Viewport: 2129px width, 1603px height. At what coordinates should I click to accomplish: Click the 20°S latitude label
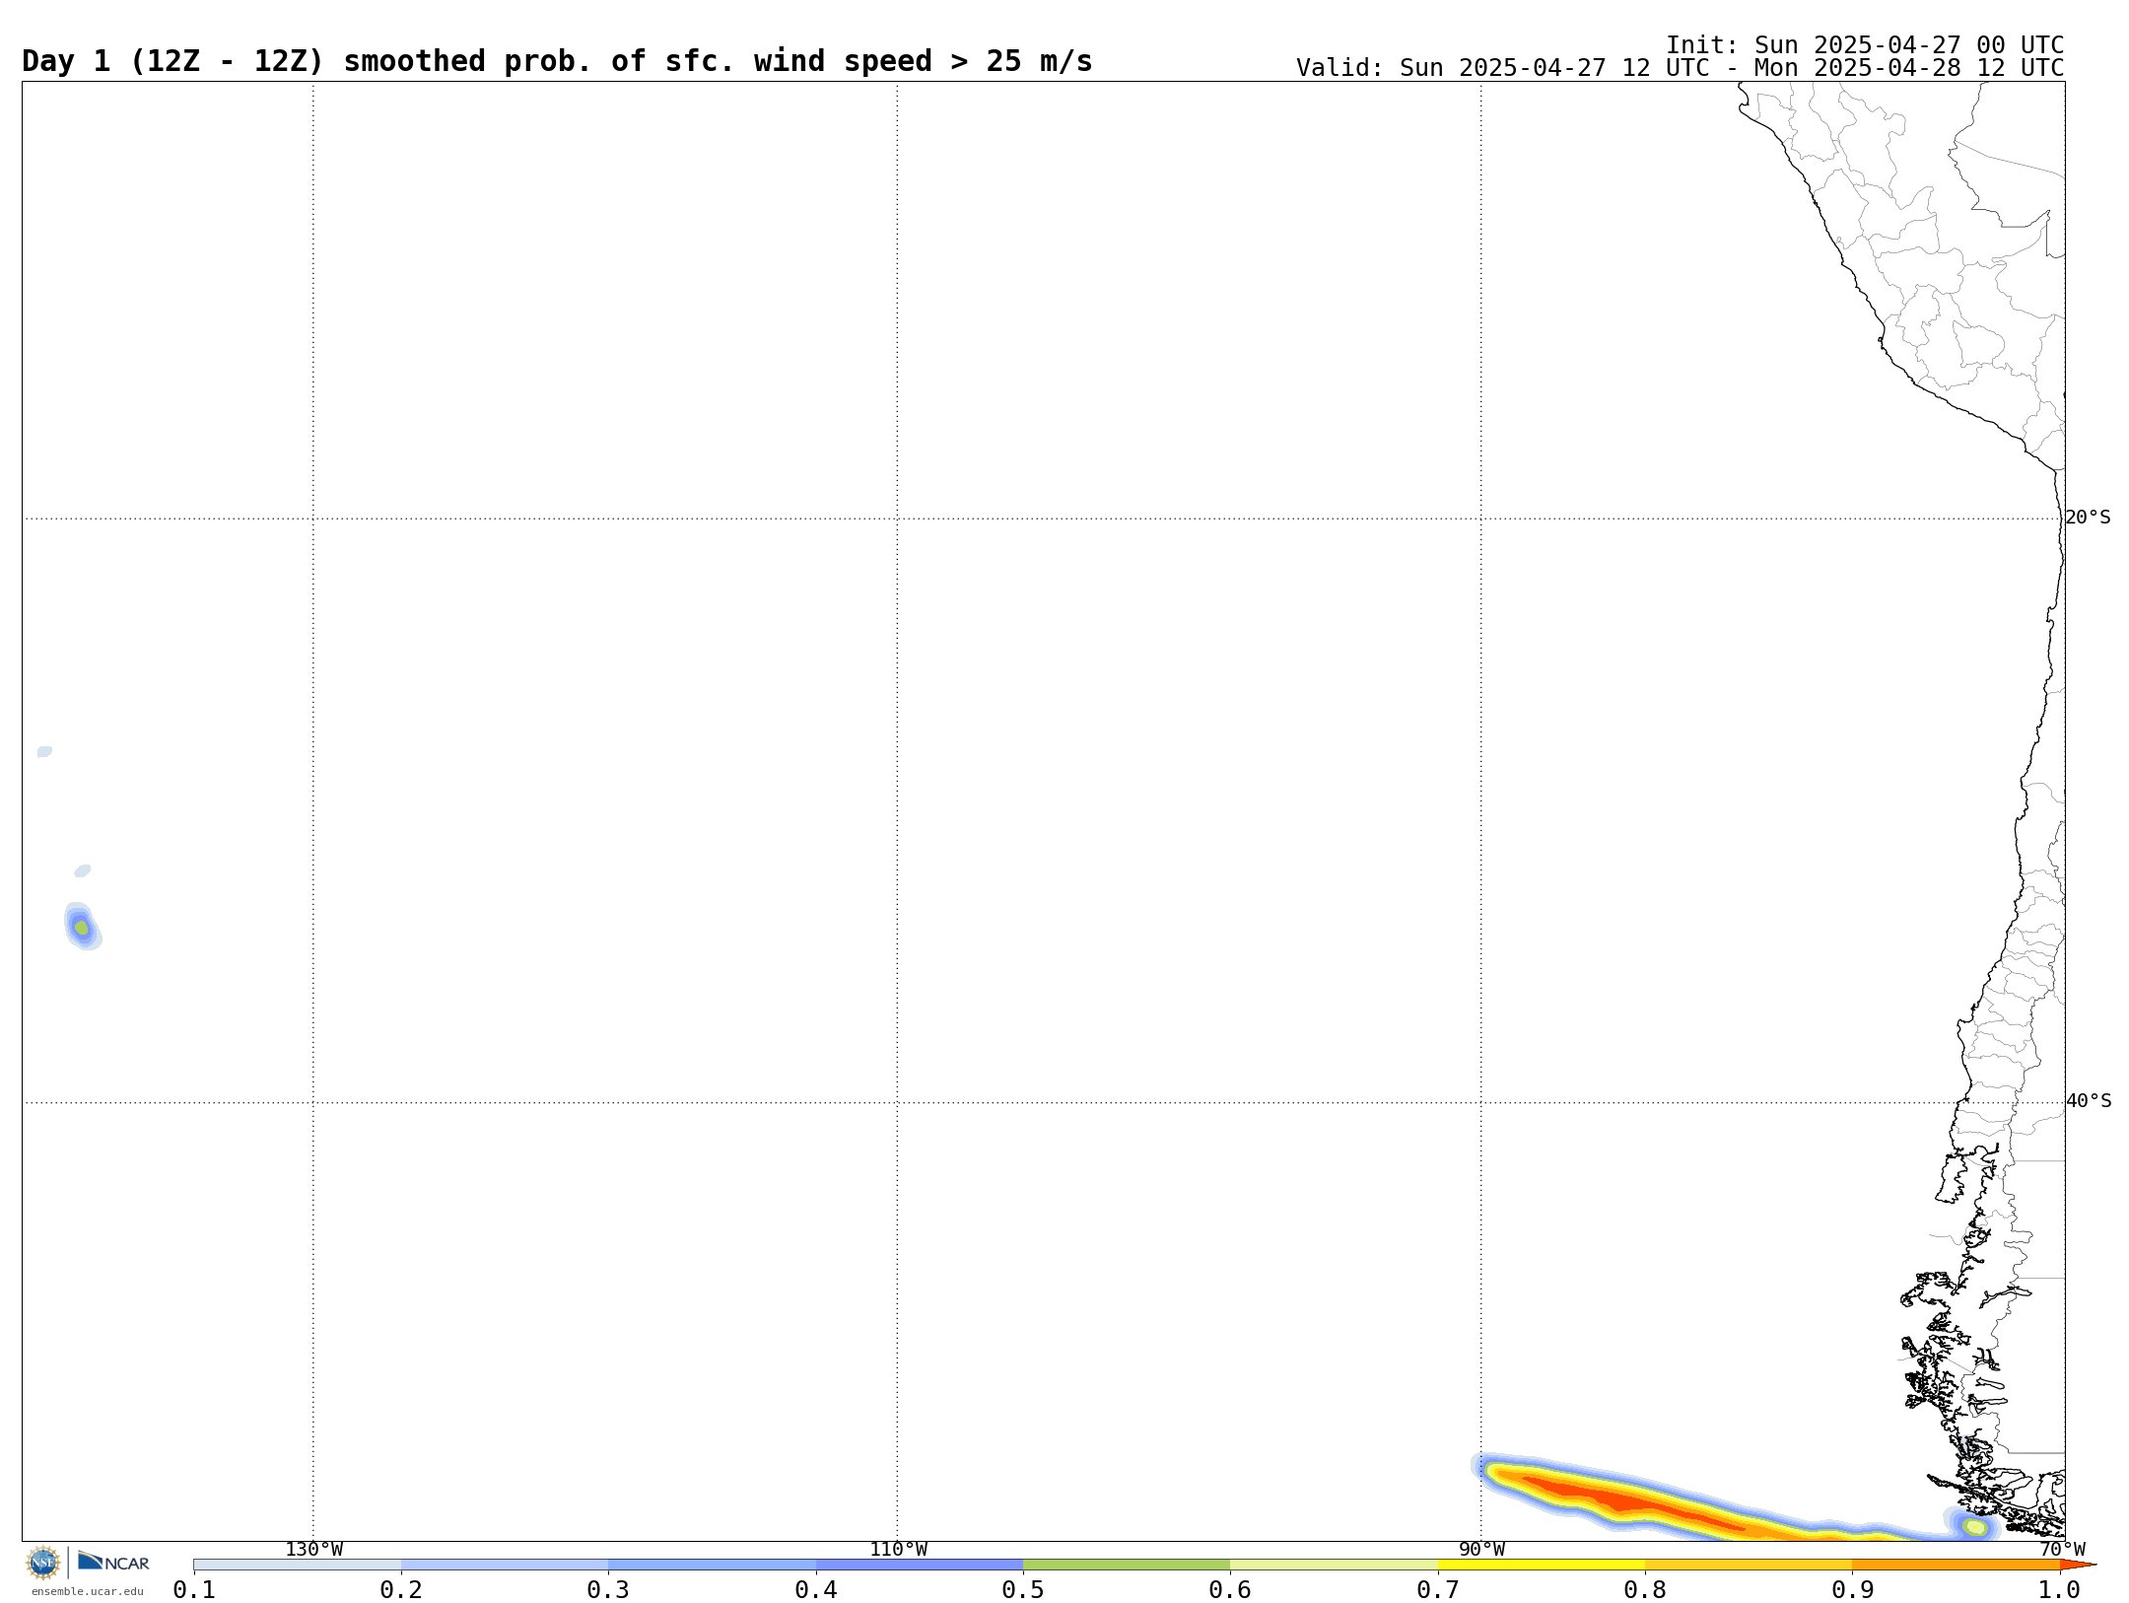[x=2088, y=518]
